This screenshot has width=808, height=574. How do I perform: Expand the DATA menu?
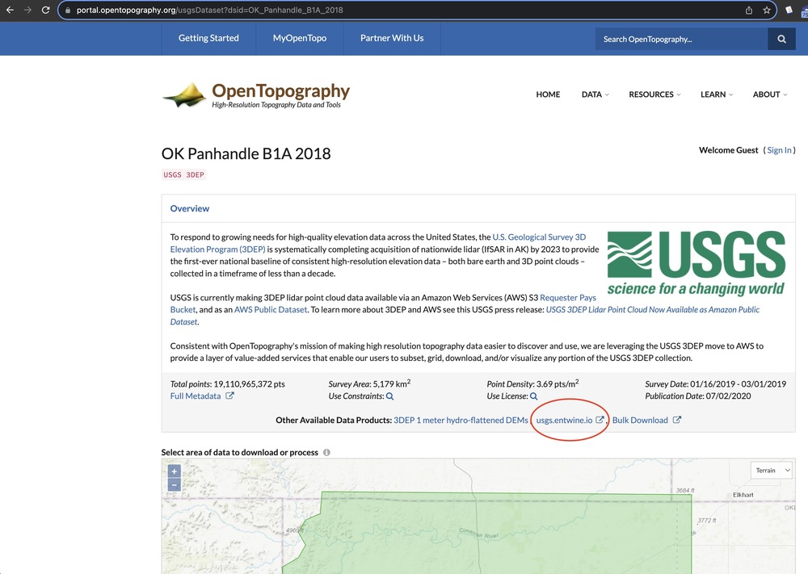pos(595,94)
